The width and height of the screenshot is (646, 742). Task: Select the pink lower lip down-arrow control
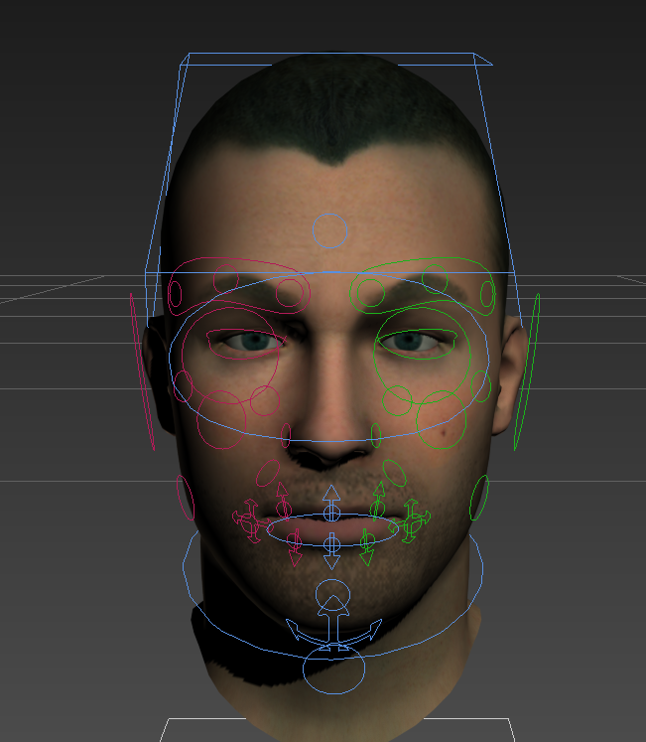(295, 547)
